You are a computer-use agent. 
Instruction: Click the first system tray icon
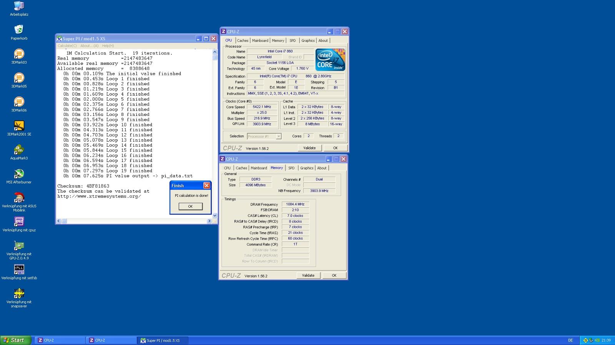point(585,340)
